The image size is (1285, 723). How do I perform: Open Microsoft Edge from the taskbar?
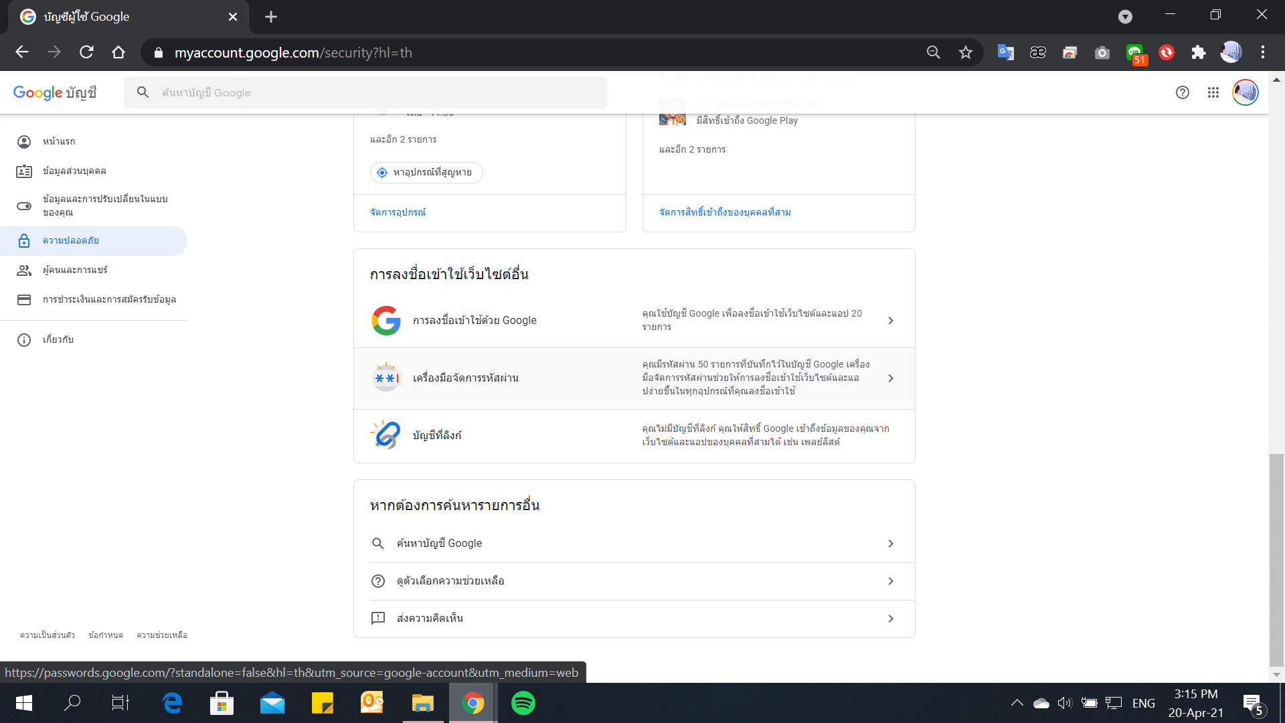172,703
